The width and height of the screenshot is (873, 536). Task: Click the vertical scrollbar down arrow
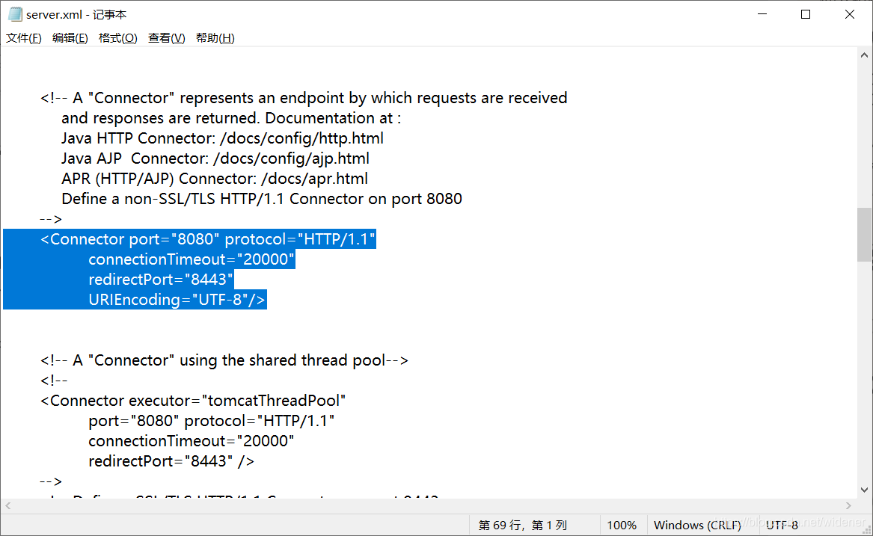864,490
